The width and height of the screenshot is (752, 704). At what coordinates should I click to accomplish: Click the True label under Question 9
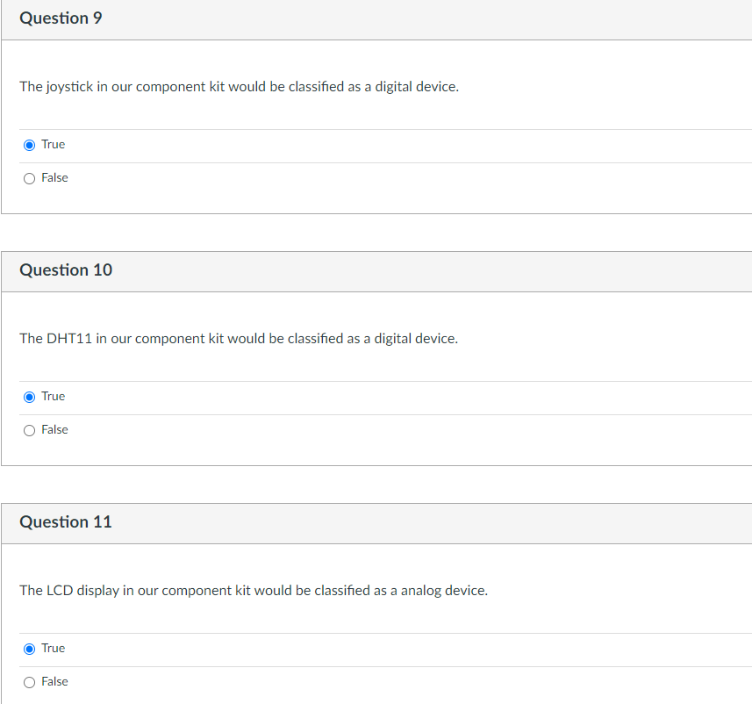pyautogui.click(x=53, y=144)
